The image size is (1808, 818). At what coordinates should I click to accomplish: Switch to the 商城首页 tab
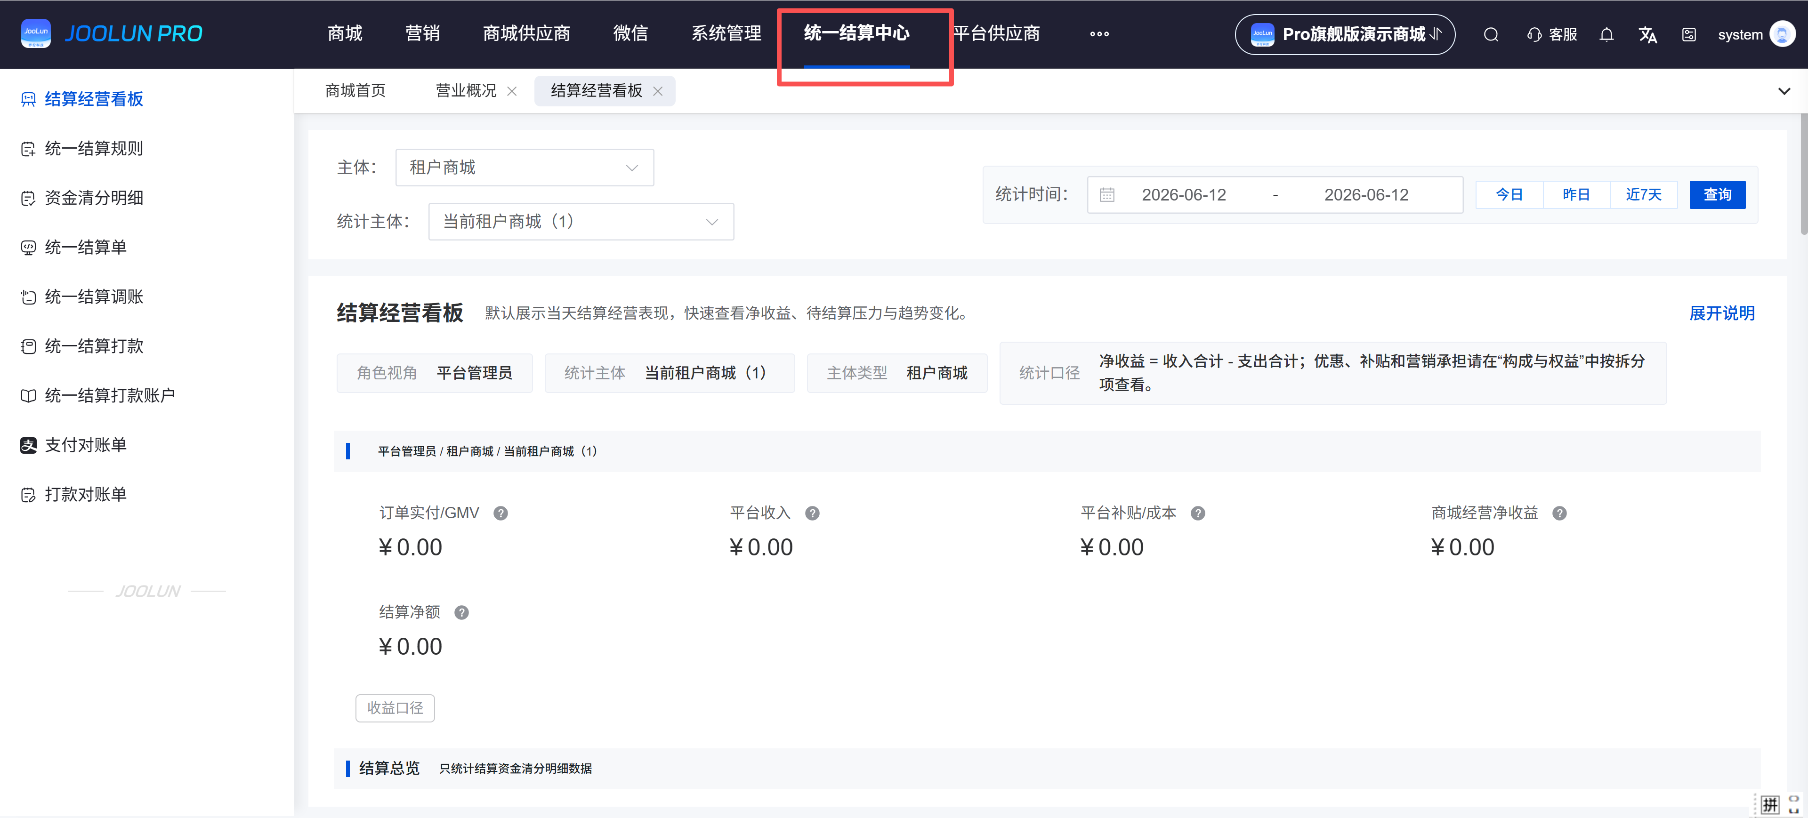[x=355, y=91]
